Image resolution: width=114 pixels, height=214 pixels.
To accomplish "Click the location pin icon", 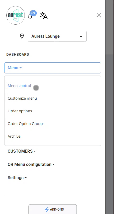I will [22, 36].
